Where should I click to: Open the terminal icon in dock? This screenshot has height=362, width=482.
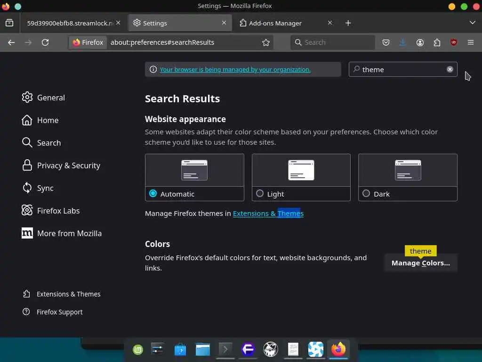click(x=225, y=349)
